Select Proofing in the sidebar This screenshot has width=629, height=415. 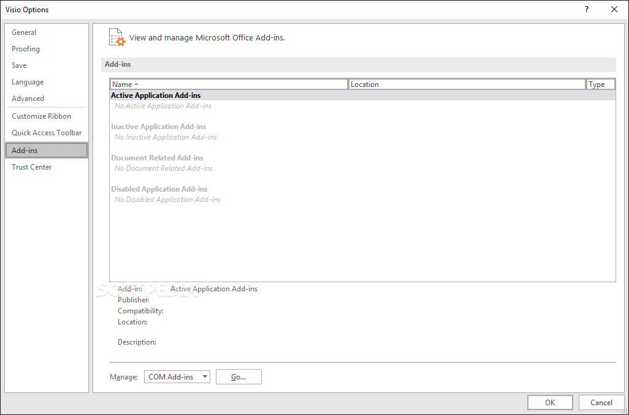[47, 49]
